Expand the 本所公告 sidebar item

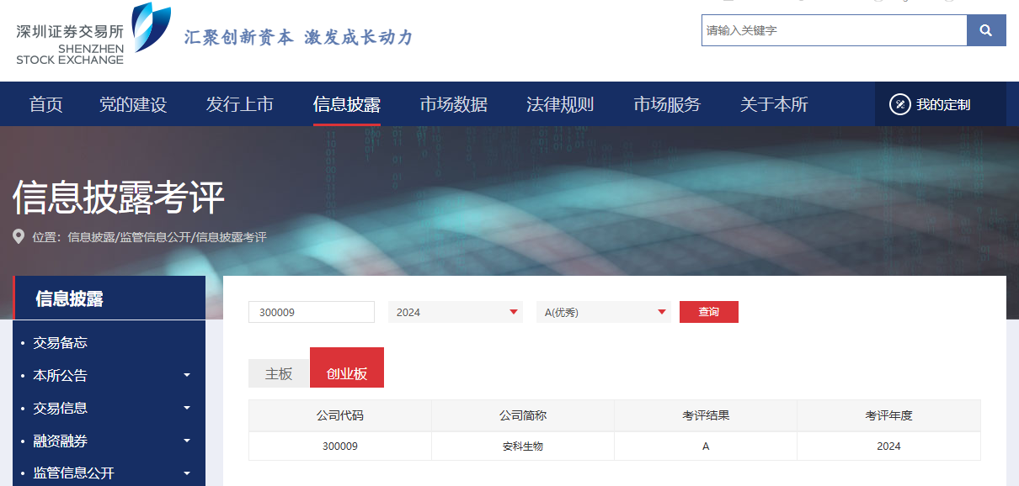tap(187, 375)
